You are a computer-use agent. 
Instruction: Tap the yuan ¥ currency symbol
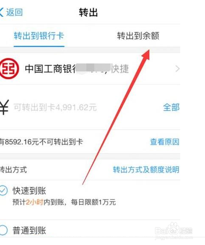tap(4, 107)
